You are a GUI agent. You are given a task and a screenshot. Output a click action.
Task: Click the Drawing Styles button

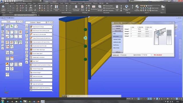108,6
